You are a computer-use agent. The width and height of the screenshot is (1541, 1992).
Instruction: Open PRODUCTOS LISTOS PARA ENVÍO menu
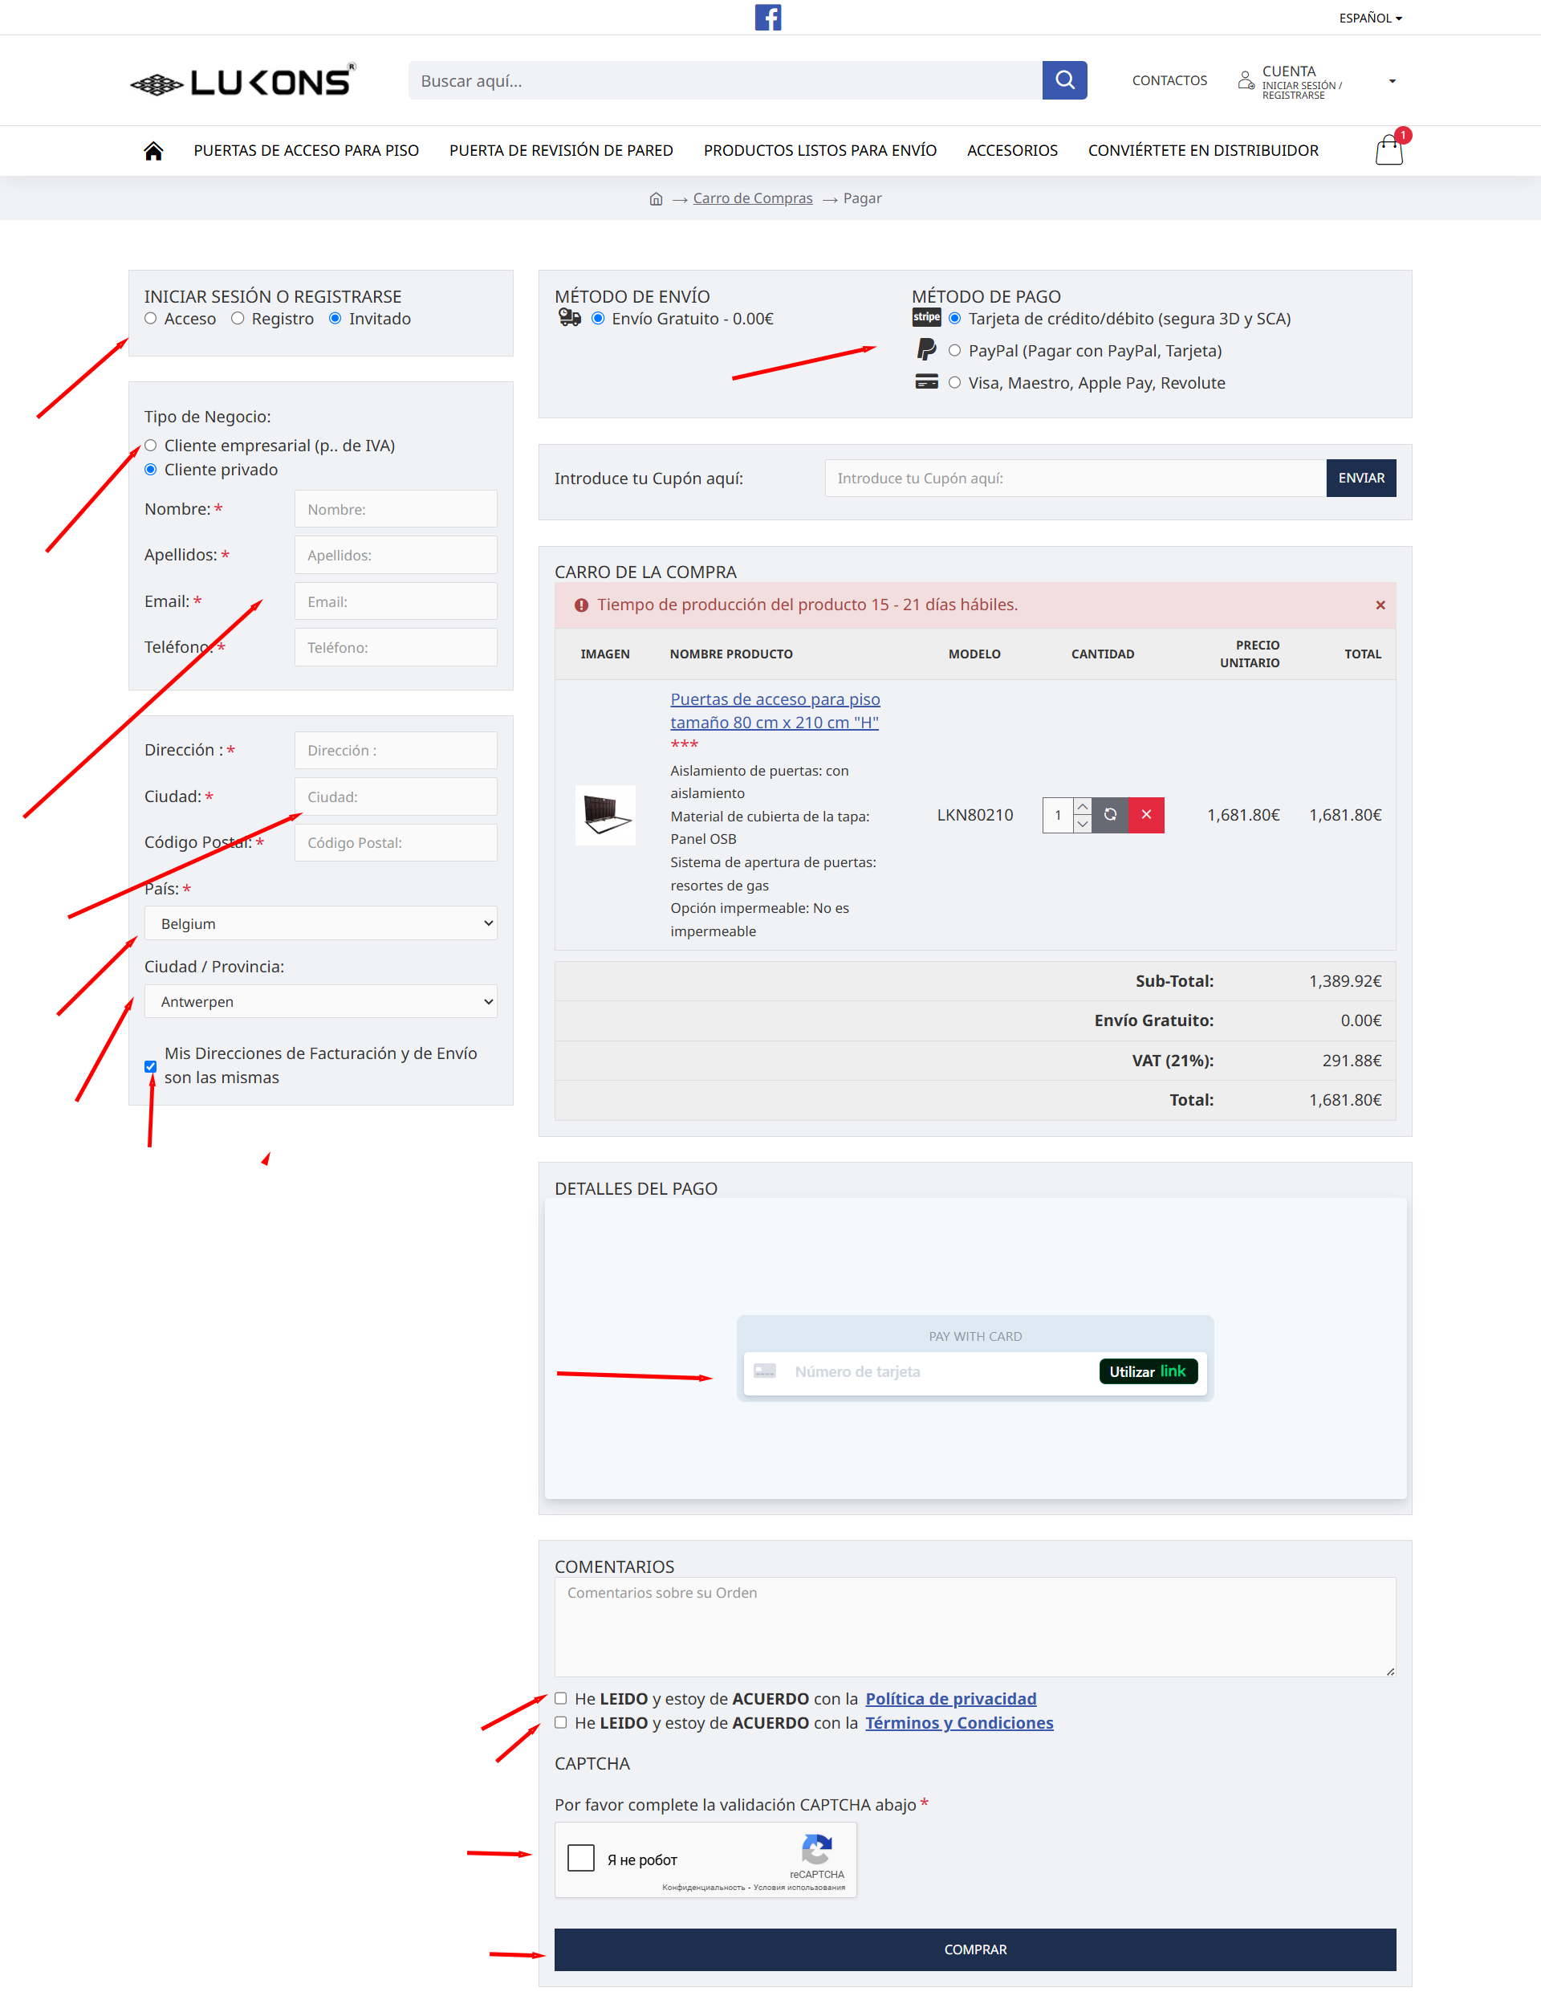(x=819, y=150)
